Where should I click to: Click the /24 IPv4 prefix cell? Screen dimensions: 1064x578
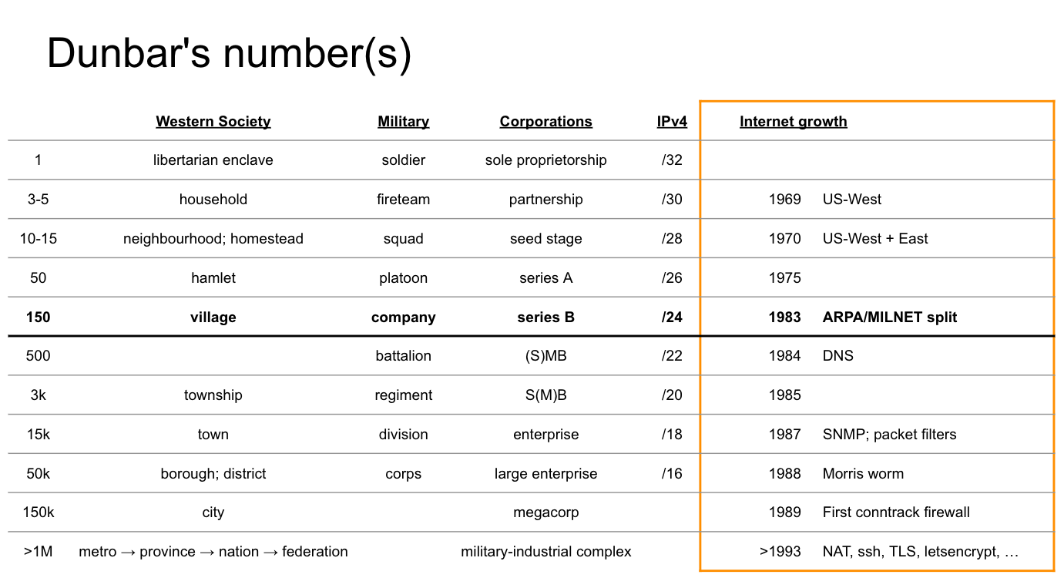click(x=672, y=318)
